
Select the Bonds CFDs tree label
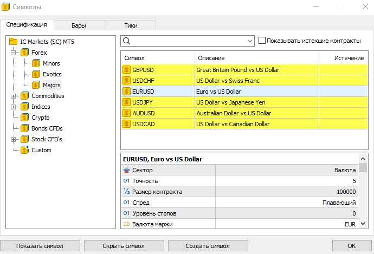tap(47, 128)
